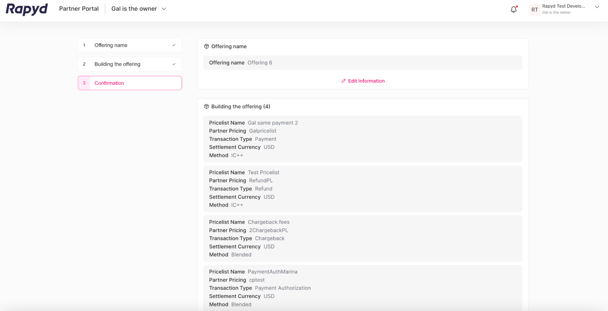Select step 2 Building the offering

tap(130, 64)
